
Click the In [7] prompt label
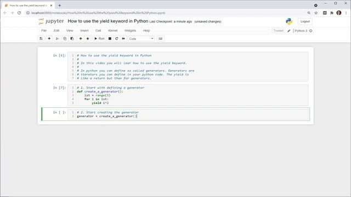[x=60, y=88]
